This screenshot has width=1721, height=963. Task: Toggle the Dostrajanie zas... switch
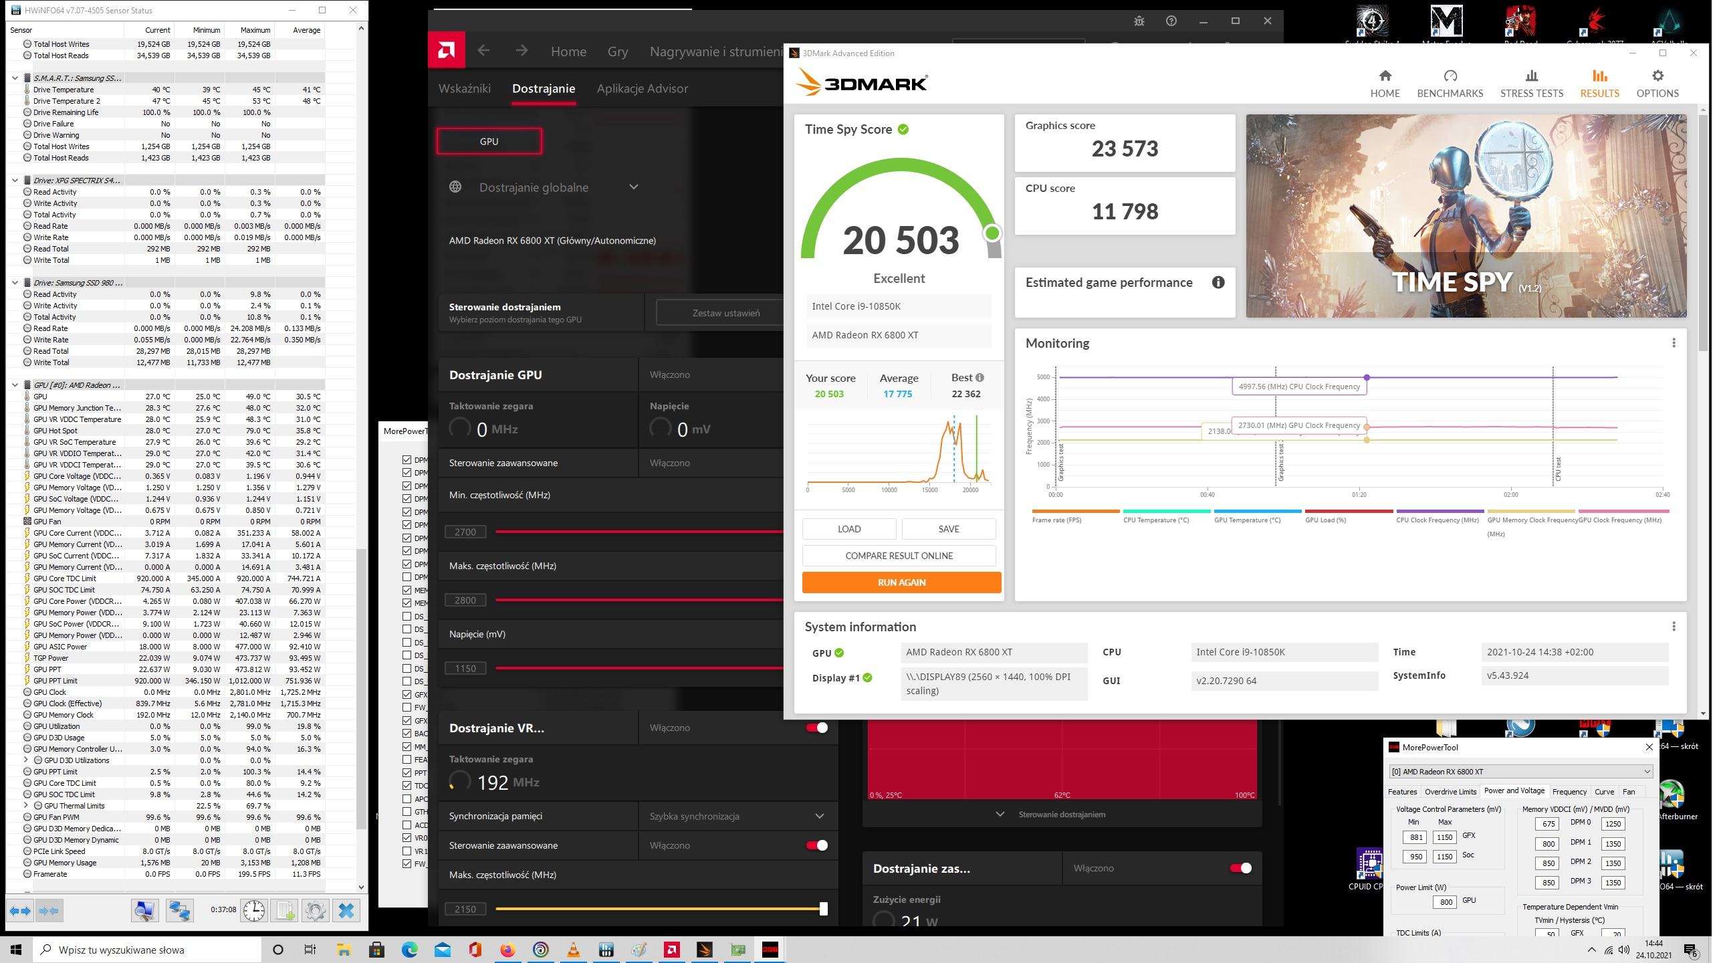(x=1241, y=868)
